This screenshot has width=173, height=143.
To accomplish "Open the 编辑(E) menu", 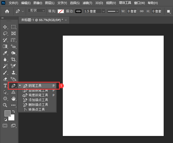I will (x=26, y=3).
